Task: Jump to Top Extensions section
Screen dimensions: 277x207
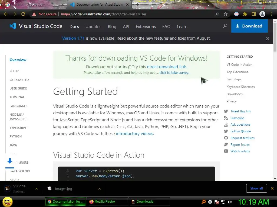Action: (x=237, y=72)
